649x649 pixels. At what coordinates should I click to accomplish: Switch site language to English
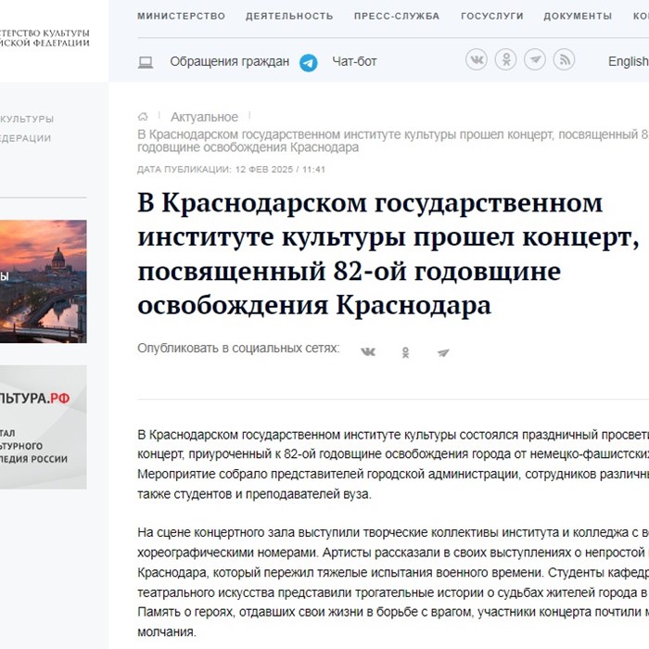[x=629, y=62]
